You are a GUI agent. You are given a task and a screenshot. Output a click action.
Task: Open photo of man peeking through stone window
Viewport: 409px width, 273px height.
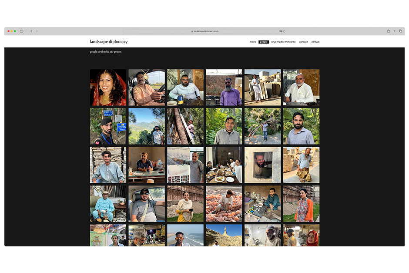(263, 165)
